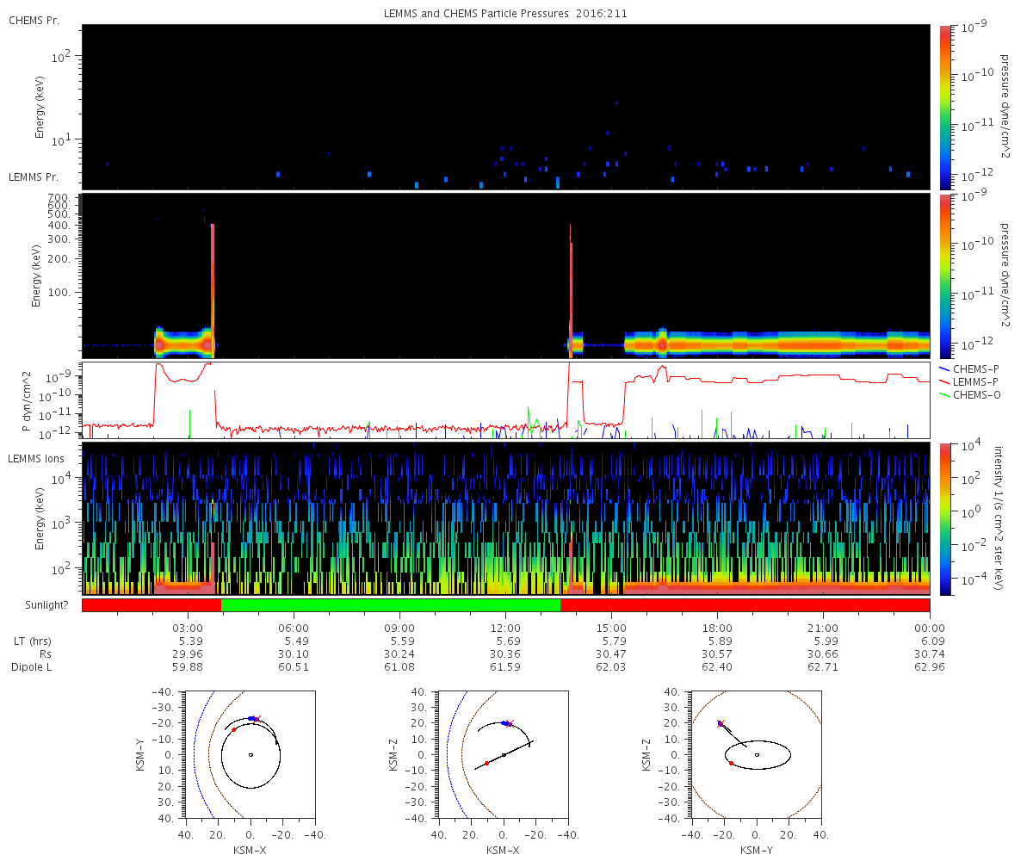Click the left red sunlight bar segment
Screen dimensions: 1033x861
(x=152, y=605)
